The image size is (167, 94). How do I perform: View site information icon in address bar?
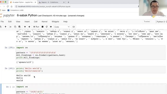point(16,7)
